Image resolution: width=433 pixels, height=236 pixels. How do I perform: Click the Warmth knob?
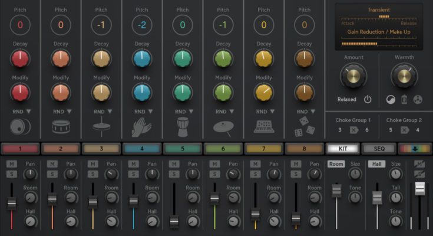click(x=404, y=75)
